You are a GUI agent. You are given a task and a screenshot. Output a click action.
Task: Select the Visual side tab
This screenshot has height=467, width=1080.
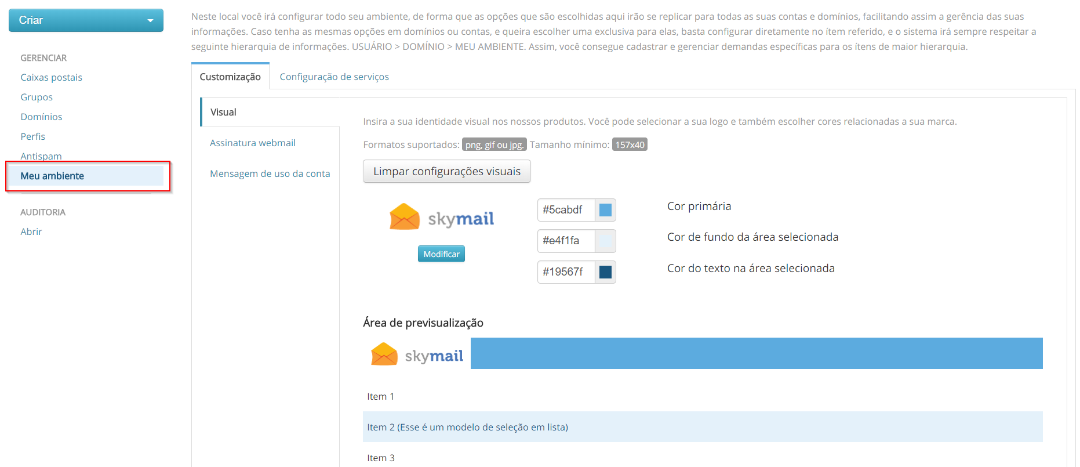pyautogui.click(x=224, y=112)
